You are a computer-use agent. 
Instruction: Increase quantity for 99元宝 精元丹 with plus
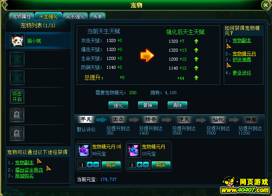pyautogui.click(x=90, y=164)
